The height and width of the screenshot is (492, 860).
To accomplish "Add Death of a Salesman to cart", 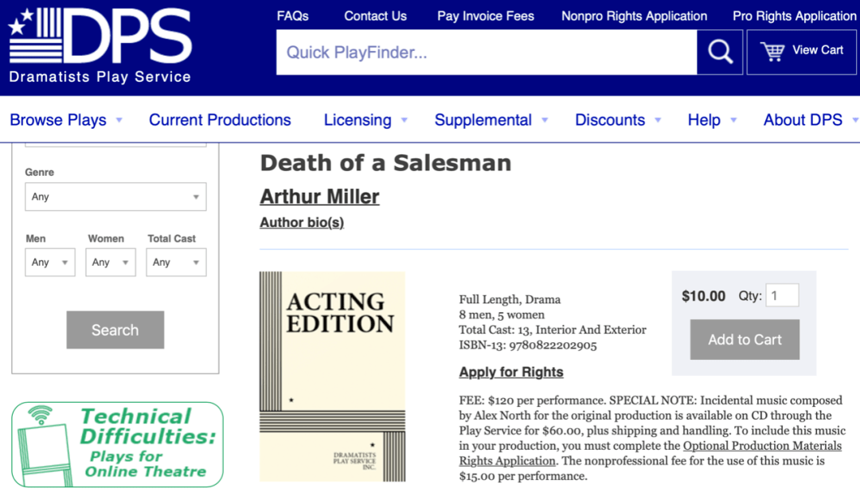I will [x=745, y=339].
